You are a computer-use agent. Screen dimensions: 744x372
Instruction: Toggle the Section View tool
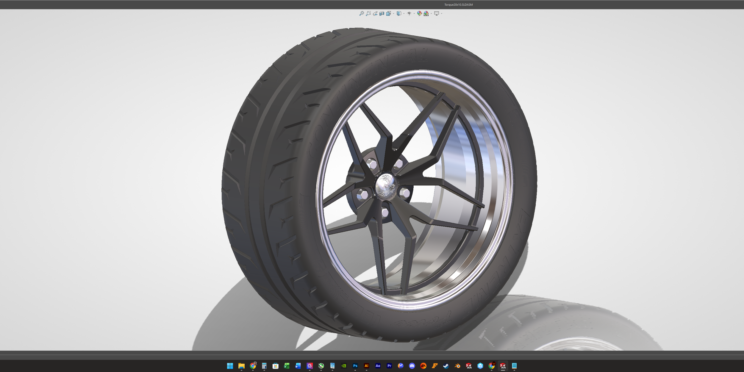pos(382,13)
